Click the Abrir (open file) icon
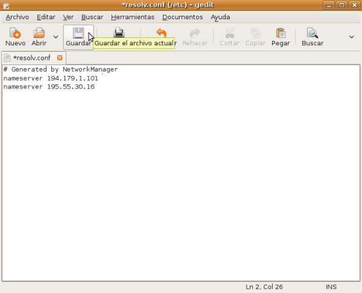The width and height of the screenshot is (362, 293). click(39, 33)
